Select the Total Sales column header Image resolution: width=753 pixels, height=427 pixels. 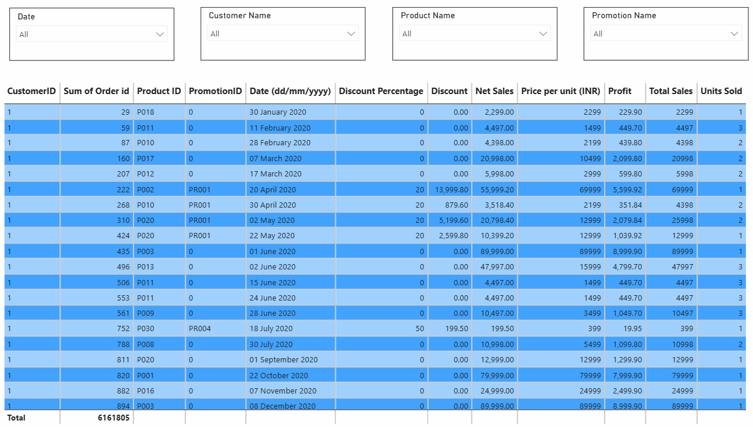tap(671, 91)
